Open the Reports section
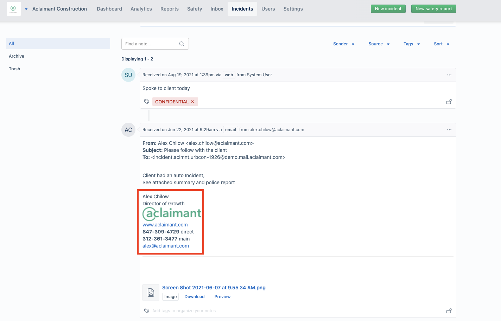Screen dimensions: 501x321 (170, 9)
